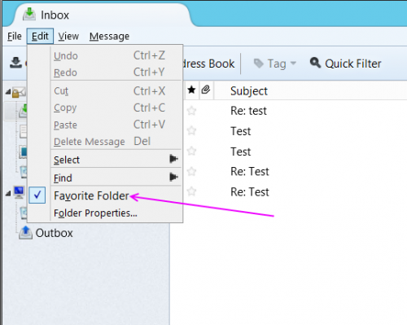This screenshot has width=407, height=325.
Task: Open the Find submenu arrow
Action: (173, 177)
